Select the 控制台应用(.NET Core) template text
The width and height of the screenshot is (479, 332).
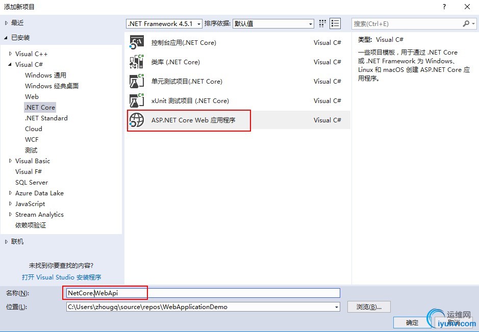(184, 42)
